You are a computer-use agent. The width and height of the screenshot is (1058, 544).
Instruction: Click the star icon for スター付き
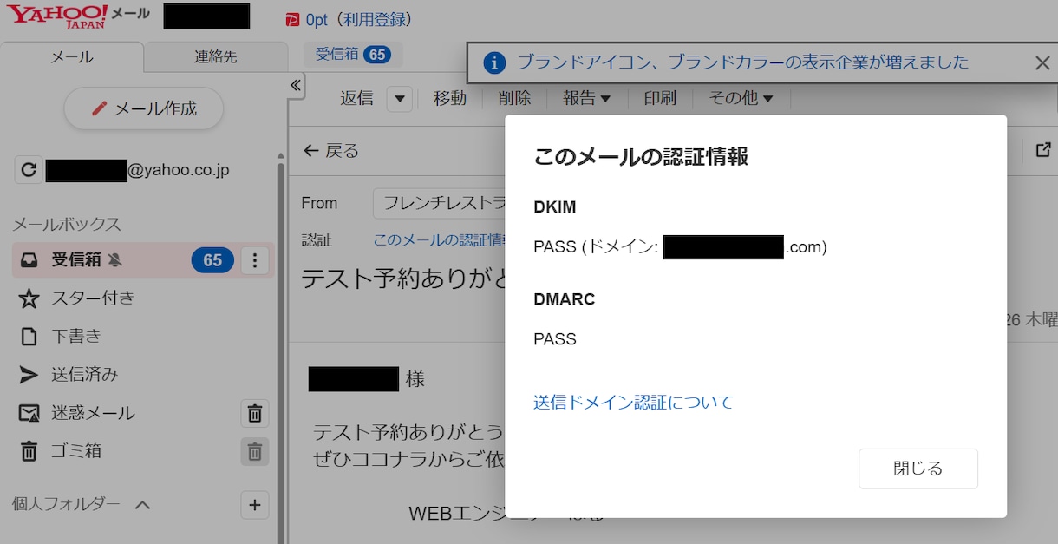click(x=29, y=298)
